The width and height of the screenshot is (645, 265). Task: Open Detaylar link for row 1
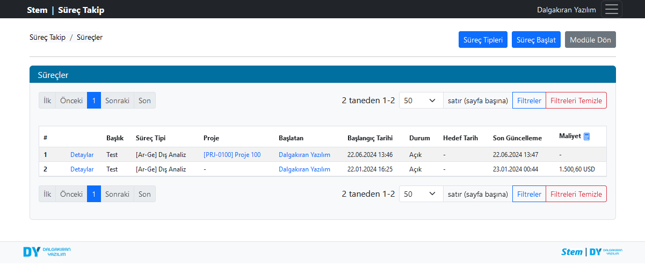point(82,155)
